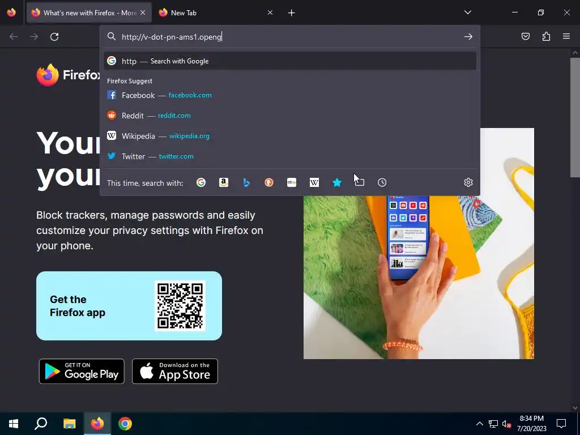Go back with the back arrow
The height and width of the screenshot is (435, 580).
[14, 37]
